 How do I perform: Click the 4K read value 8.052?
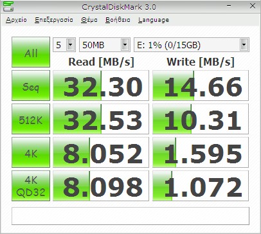[x=101, y=152]
